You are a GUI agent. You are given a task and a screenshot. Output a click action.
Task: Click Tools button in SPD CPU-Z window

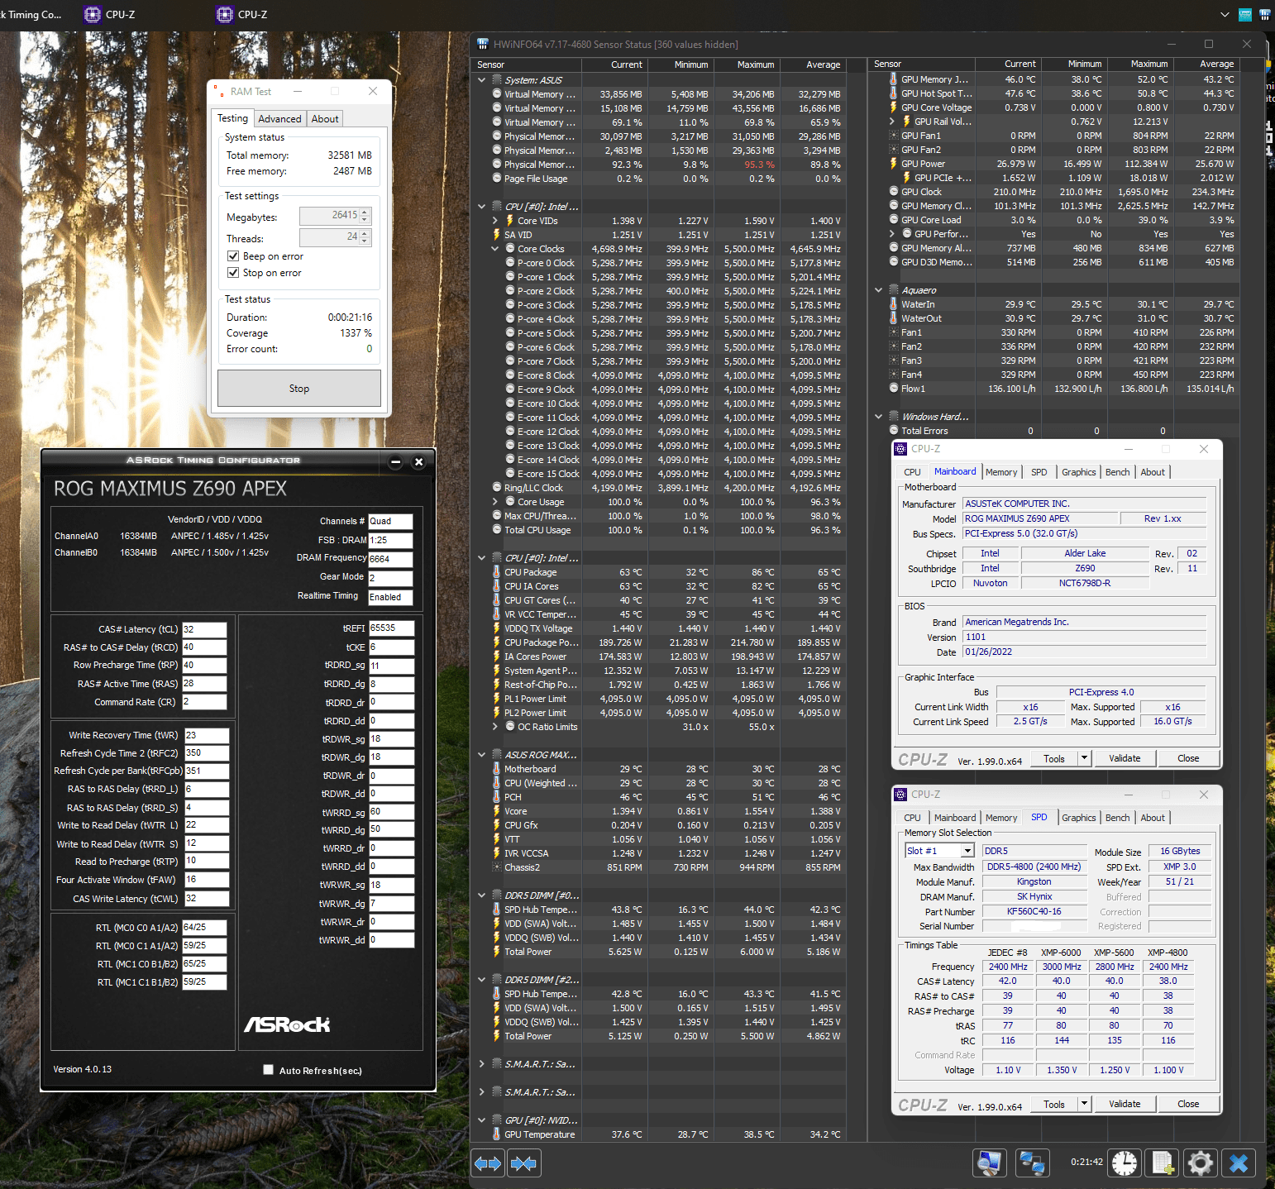[x=1053, y=1104]
